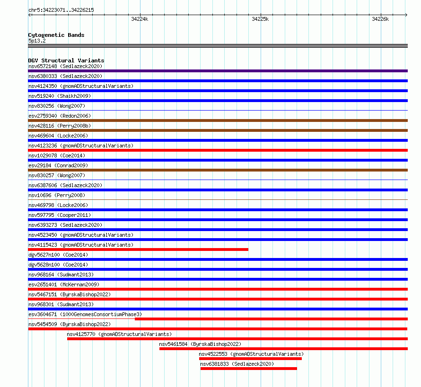Click the red bar under nsv4123236
The image size is (421, 387).
pyautogui.click(x=218, y=150)
